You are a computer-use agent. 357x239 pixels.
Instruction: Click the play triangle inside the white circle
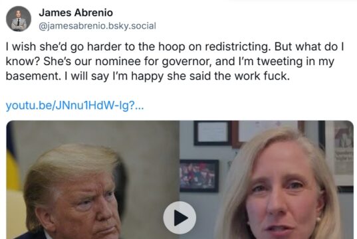(x=181, y=218)
